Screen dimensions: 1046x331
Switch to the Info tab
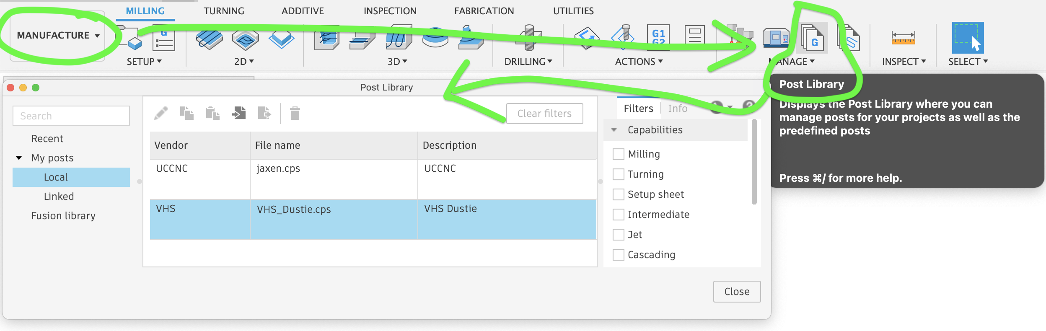coord(677,109)
